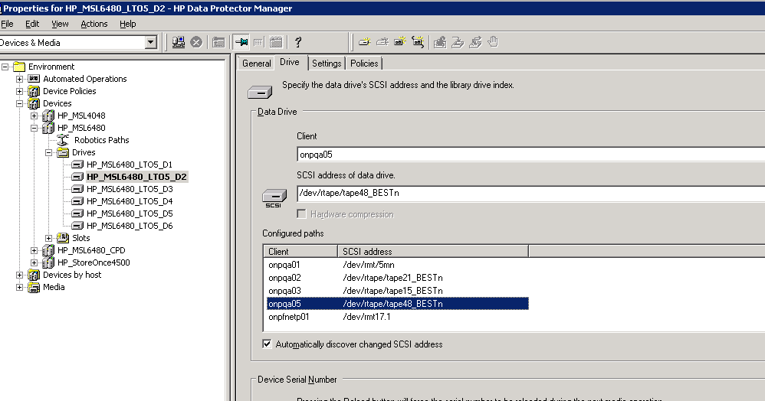Click the Robotics Paths icon in tree
Image resolution: width=765 pixels, height=401 pixels.
63,140
